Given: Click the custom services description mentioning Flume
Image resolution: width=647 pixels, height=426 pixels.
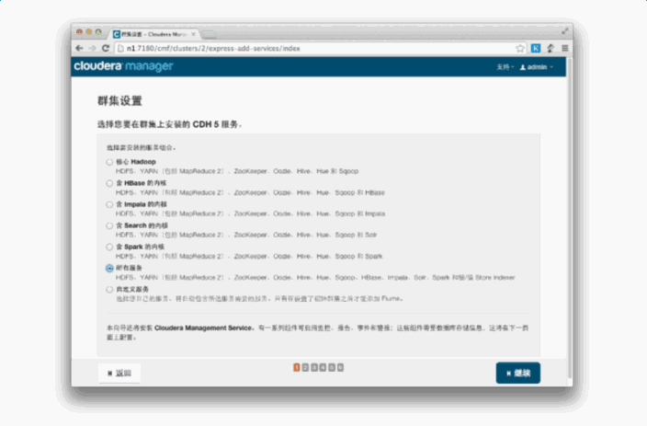Looking at the screenshot, I should [x=259, y=298].
